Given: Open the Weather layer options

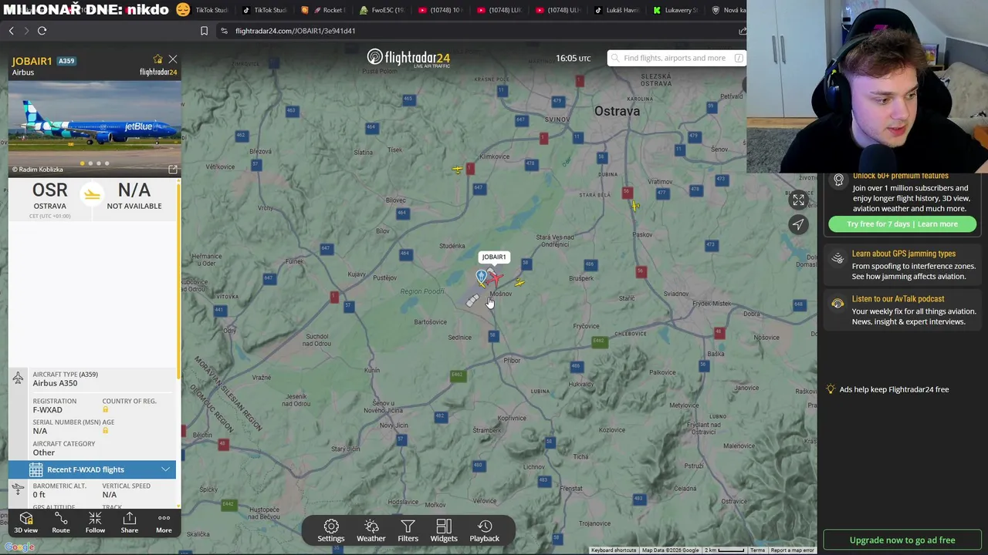Looking at the screenshot, I should tap(371, 530).
